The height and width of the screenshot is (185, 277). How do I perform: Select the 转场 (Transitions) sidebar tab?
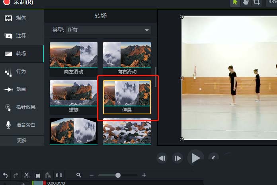(x=22, y=54)
